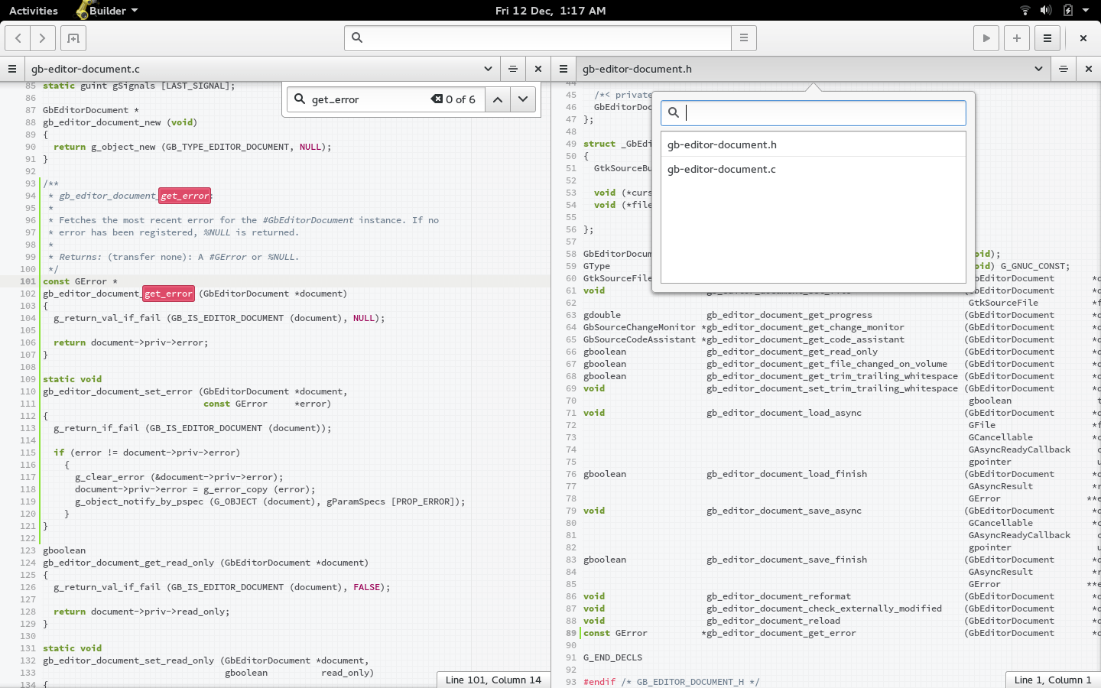Image resolution: width=1101 pixels, height=688 pixels.
Task: Open the global search options menu
Action: click(743, 37)
